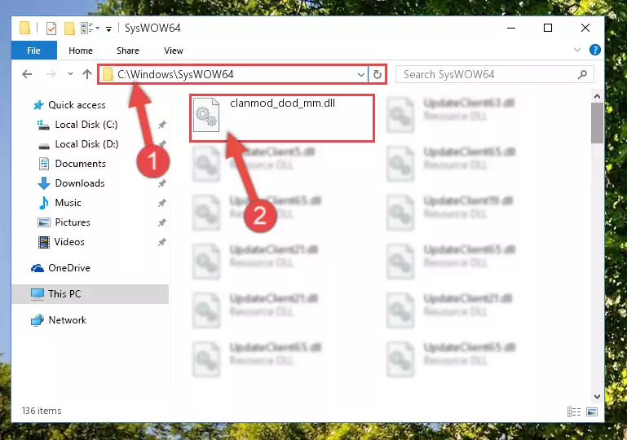
Task: Select the clanmod_dod_mm.dll file name
Action: 282,103
